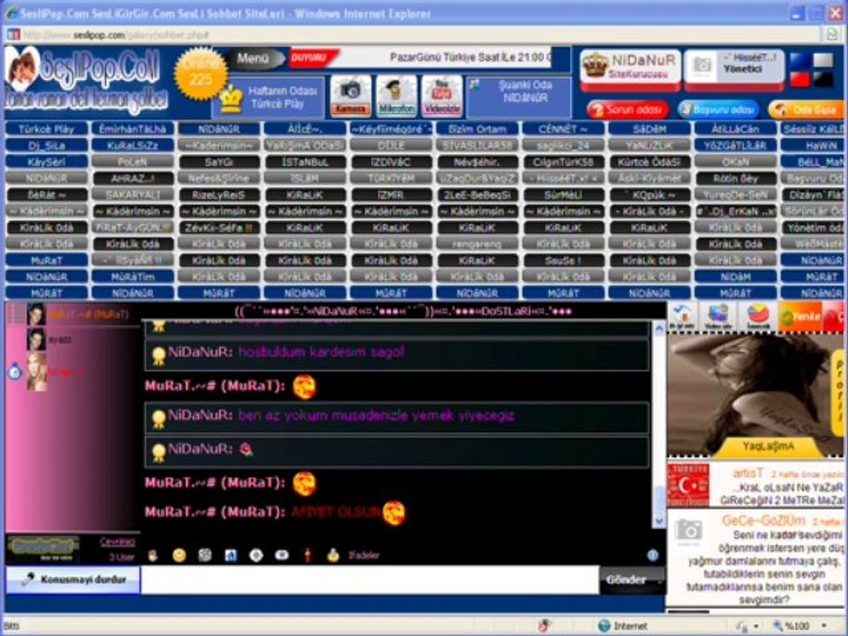The width and height of the screenshot is (848, 636).
Task: Join the Bizim Ortam room
Action: 477,129
